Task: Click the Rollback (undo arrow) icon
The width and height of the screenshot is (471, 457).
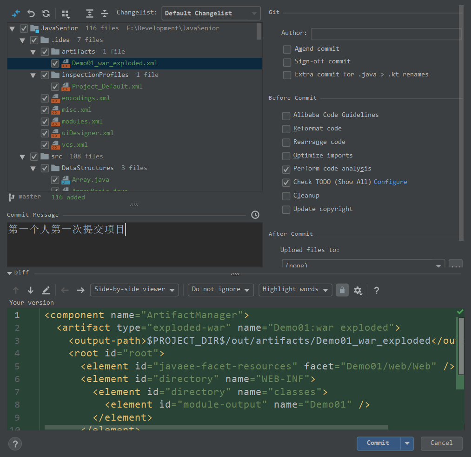Action: point(31,14)
